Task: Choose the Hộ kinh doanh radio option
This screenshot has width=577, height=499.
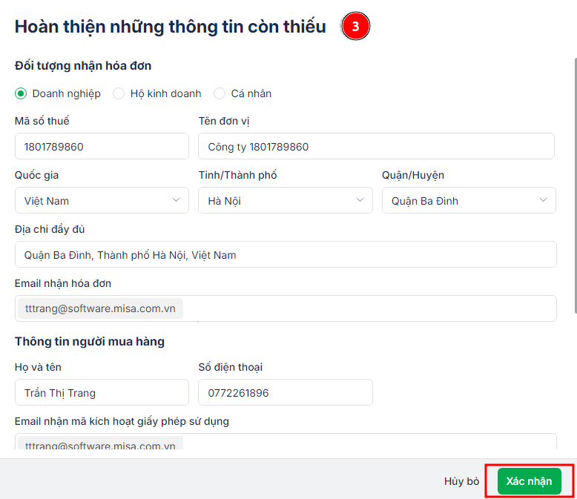Action: coord(119,93)
